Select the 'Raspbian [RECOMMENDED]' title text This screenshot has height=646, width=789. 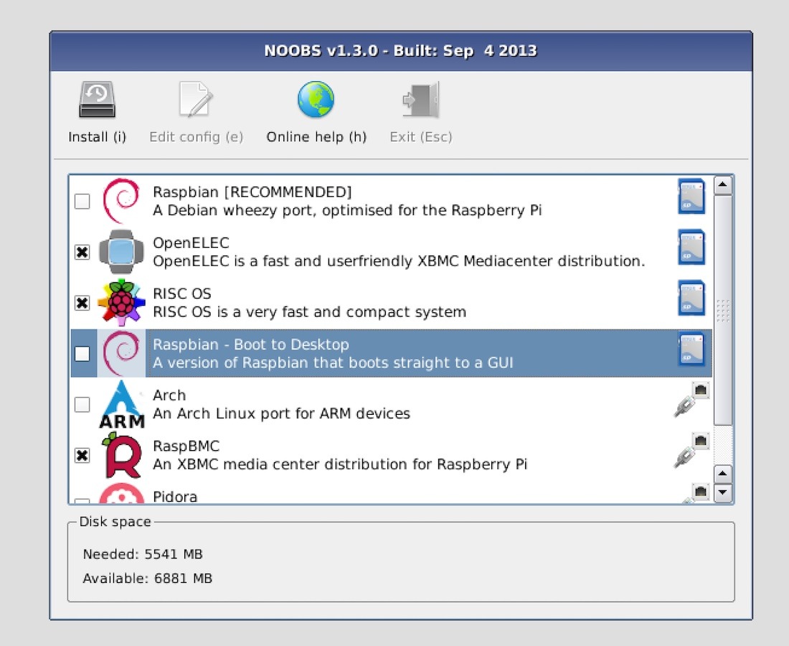tap(252, 192)
